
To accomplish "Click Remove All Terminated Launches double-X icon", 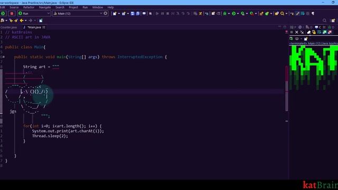I will click(302, 32).
